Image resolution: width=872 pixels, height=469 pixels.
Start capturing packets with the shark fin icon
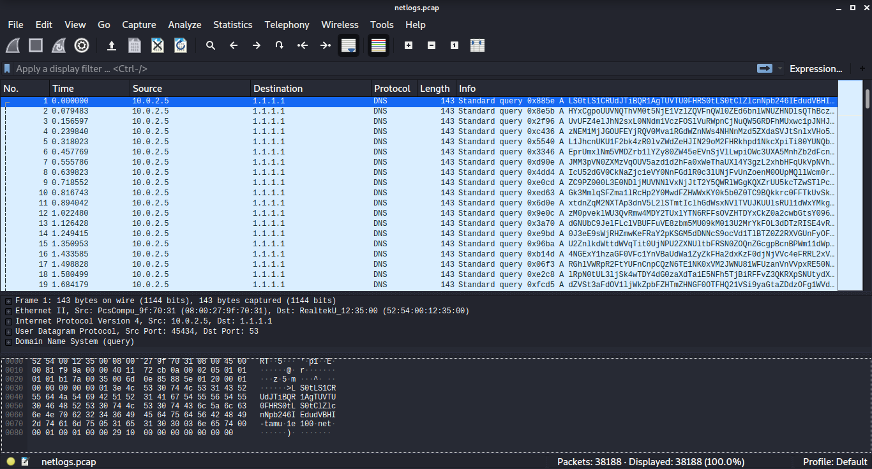(x=13, y=45)
